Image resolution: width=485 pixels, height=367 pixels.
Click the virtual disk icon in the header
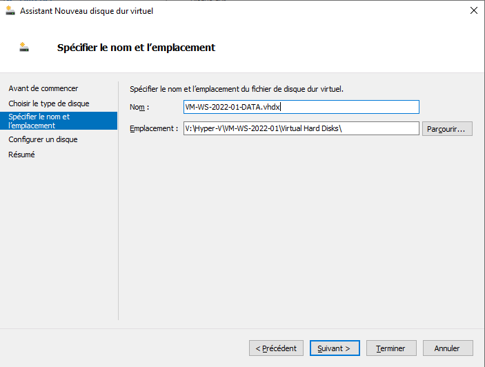click(25, 48)
